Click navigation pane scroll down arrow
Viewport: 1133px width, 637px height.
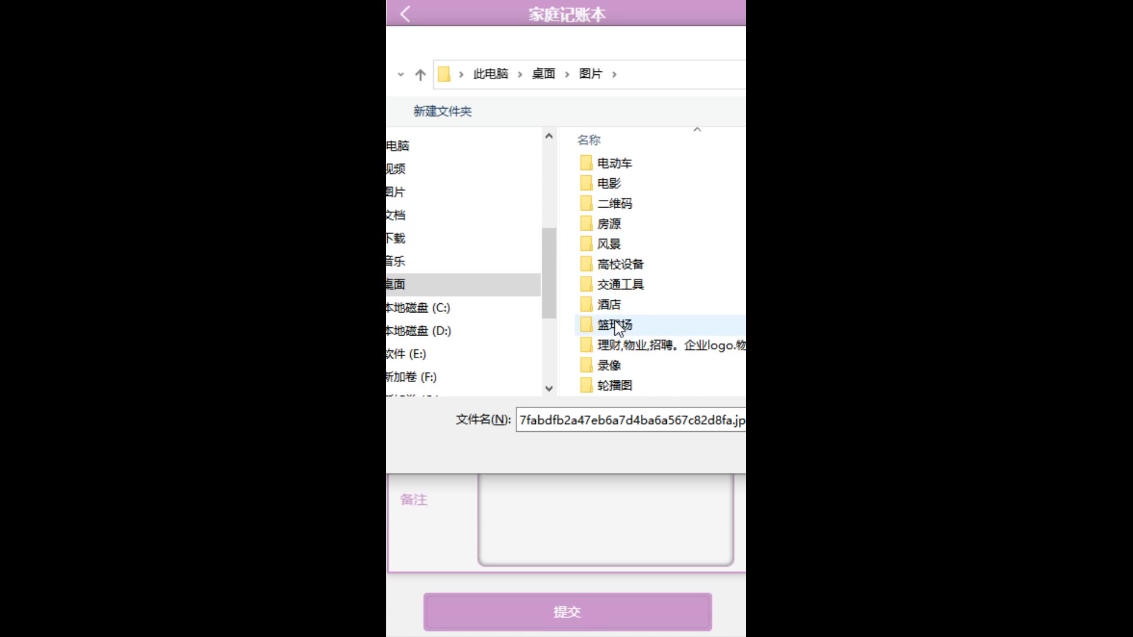coord(549,388)
